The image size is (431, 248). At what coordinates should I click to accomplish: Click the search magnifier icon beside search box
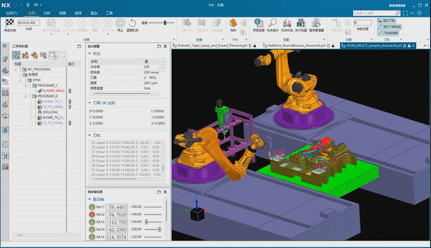click(397, 13)
